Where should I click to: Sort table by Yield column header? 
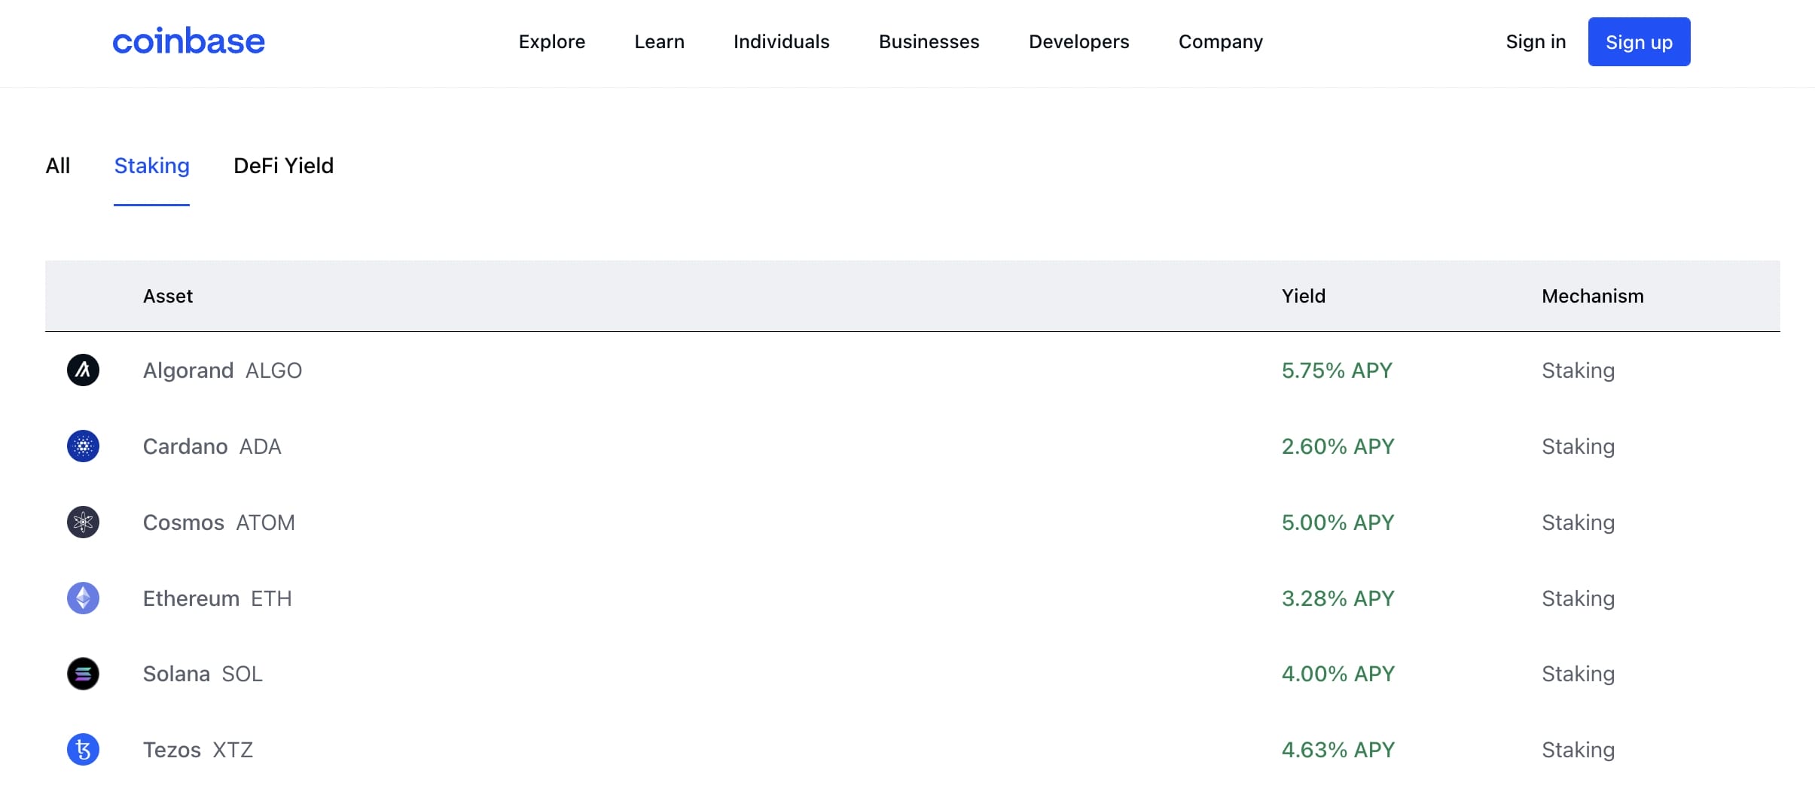pos(1303,297)
